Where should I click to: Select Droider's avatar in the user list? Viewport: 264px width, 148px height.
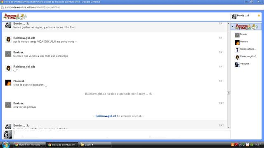[x=237, y=35]
